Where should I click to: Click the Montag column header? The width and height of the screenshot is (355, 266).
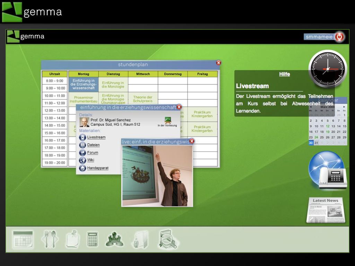pos(84,74)
